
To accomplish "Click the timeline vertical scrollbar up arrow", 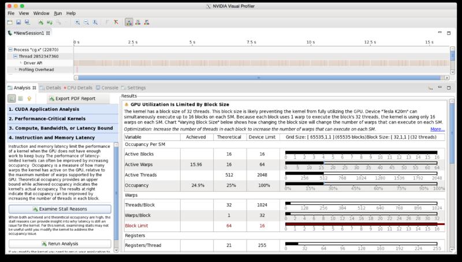I will 453,48.
